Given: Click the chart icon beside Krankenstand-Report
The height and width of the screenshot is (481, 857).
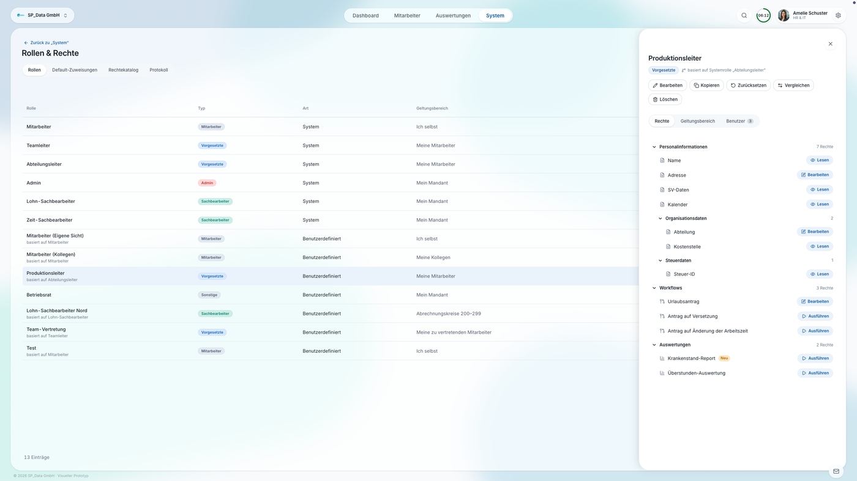Looking at the screenshot, I should 662,358.
